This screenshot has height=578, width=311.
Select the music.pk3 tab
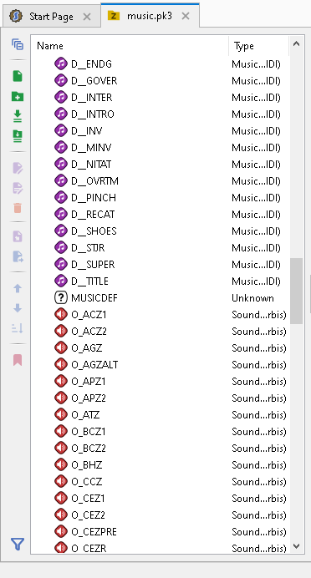pyautogui.click(x=149, y=16)
